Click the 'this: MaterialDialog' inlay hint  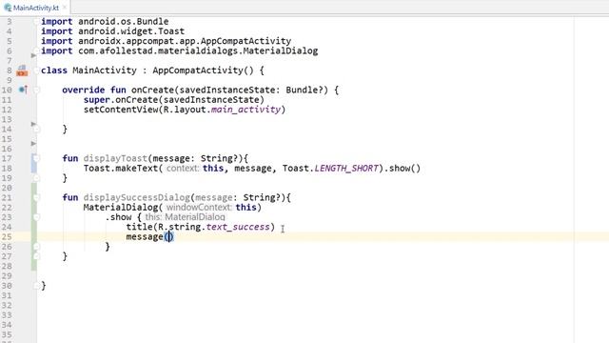185,217
